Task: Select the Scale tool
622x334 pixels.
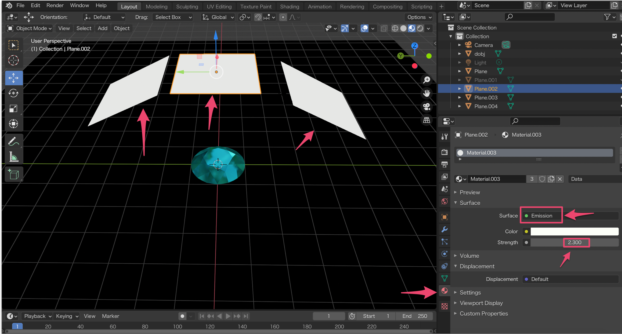Action: click(x=13, y=108)
